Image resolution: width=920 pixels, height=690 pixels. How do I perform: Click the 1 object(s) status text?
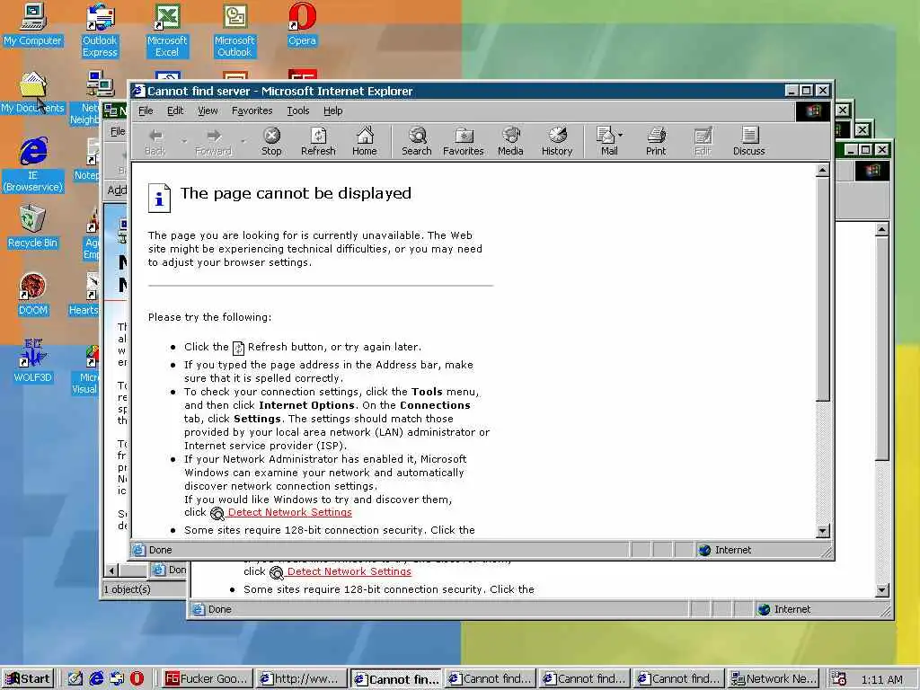click(128, 589)
